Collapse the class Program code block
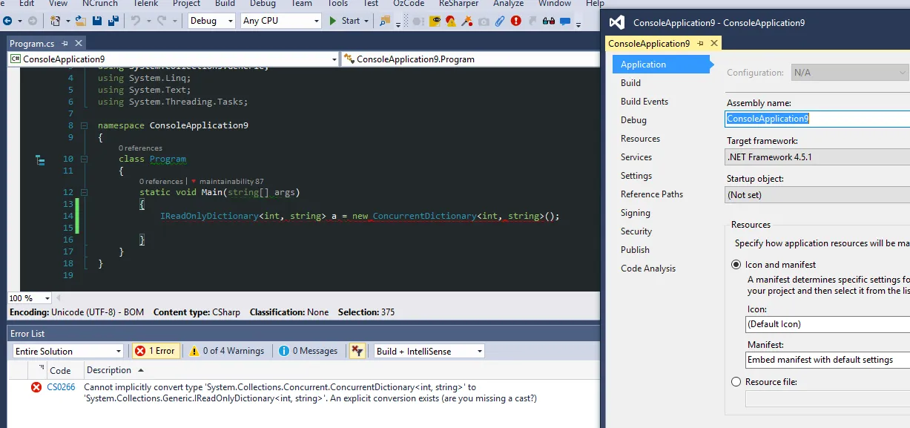Screen dimensions: 910x428 pos(83,159)
